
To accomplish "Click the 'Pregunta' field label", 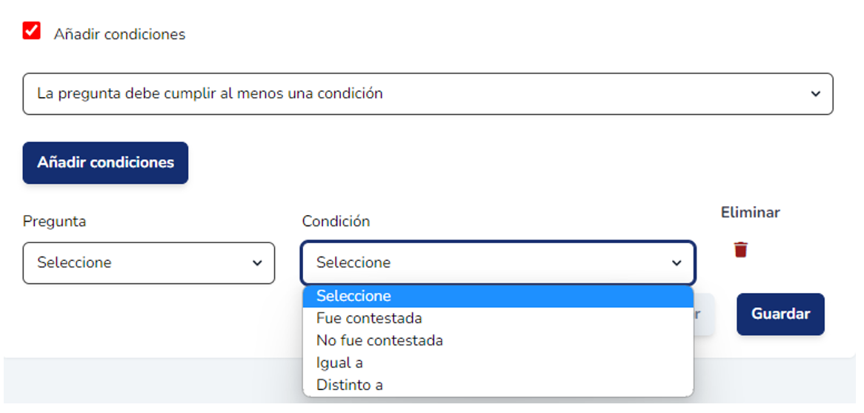I will (x=54, y=221).
